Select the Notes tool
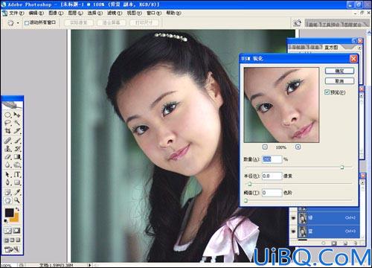 (x=8, y=192)
